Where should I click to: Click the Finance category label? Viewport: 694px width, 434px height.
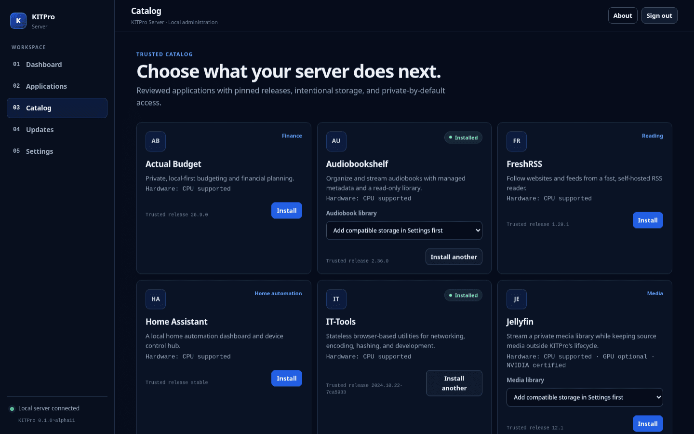pyautogui.click(x=292, y=136)
